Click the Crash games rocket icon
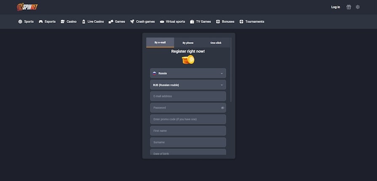Screen dimensions: 377x181 pos(132,21)
